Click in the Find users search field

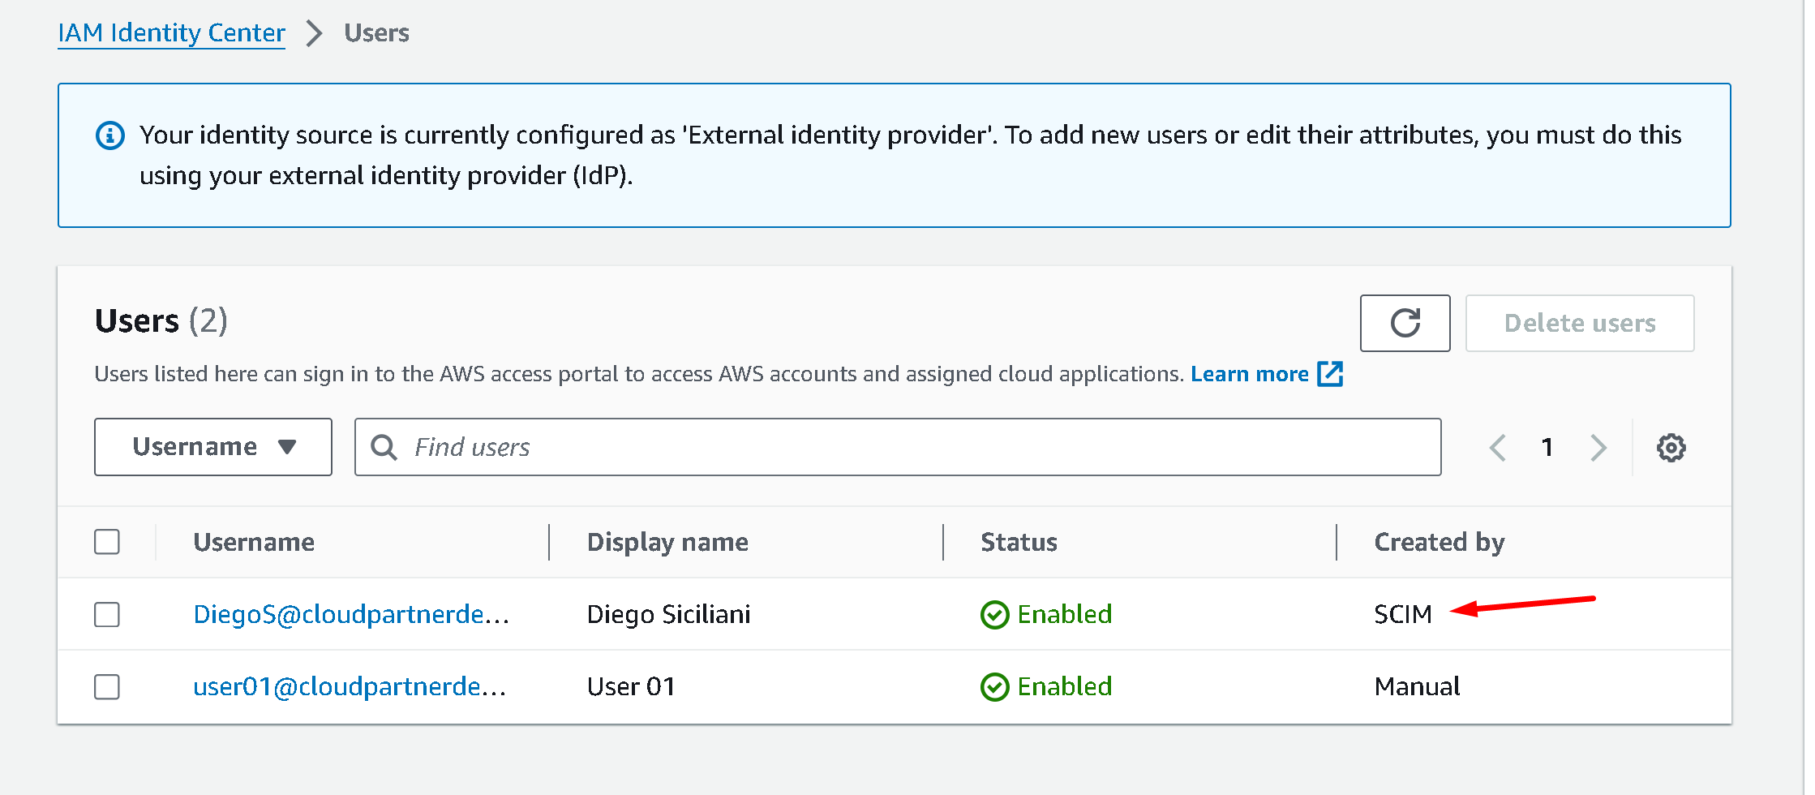point(908,447)
